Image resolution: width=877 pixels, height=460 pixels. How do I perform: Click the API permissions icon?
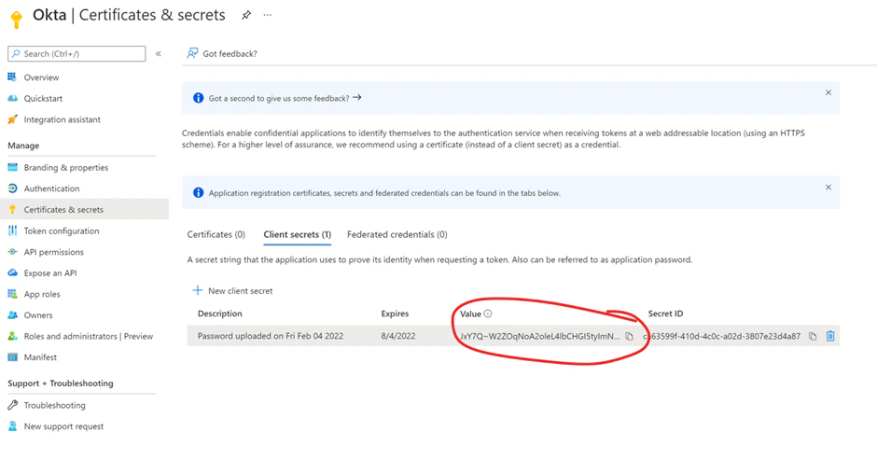(12, 252)
